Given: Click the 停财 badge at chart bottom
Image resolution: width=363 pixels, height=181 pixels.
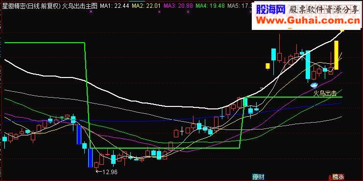Looking at the screenshot, I should pos(259,177).
